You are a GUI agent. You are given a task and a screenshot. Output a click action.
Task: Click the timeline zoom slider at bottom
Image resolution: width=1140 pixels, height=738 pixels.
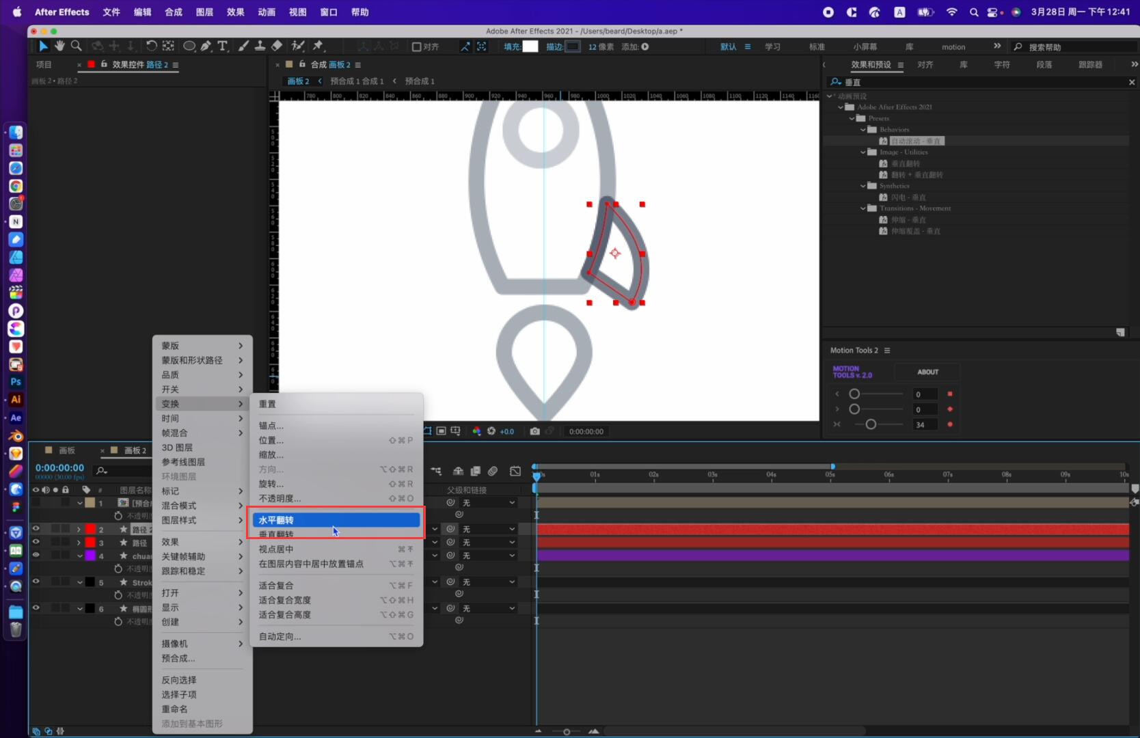point(566,732)
